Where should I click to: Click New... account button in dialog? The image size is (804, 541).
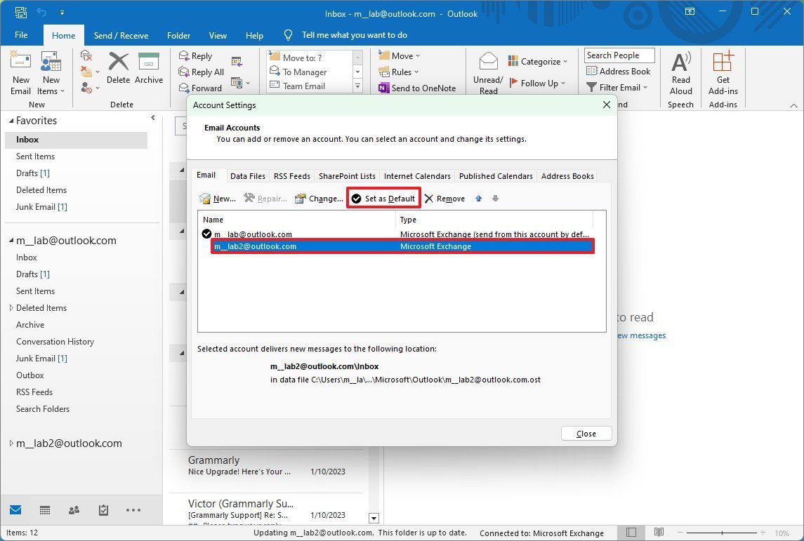218,199
